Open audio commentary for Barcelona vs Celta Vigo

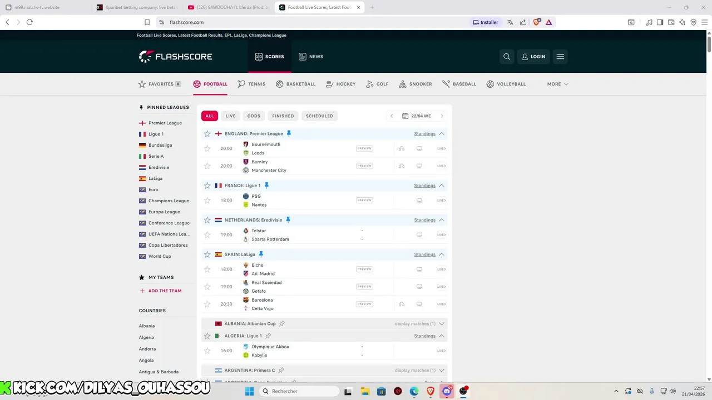pos(402,304)
